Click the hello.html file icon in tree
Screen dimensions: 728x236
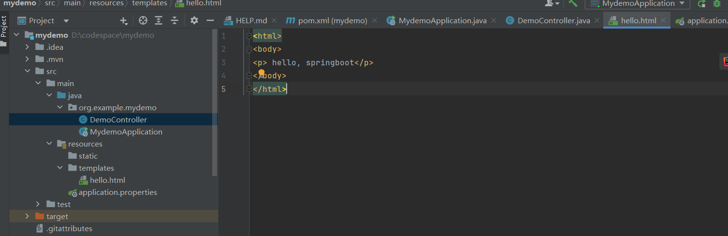coord(83,180)
